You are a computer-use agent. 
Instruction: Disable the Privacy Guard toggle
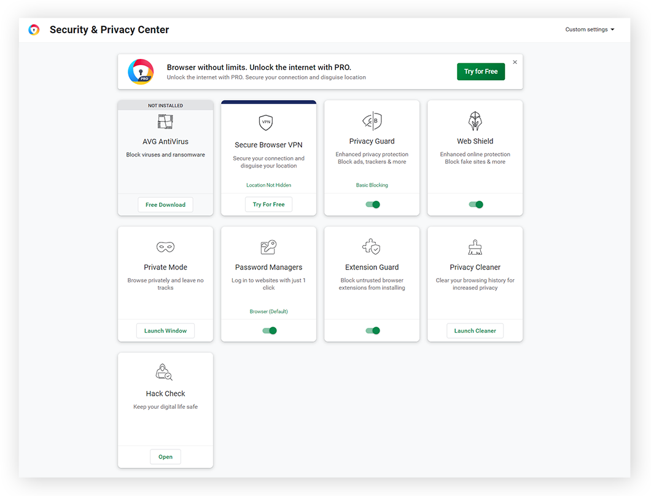pyautogui.click(x=372, y=204)
